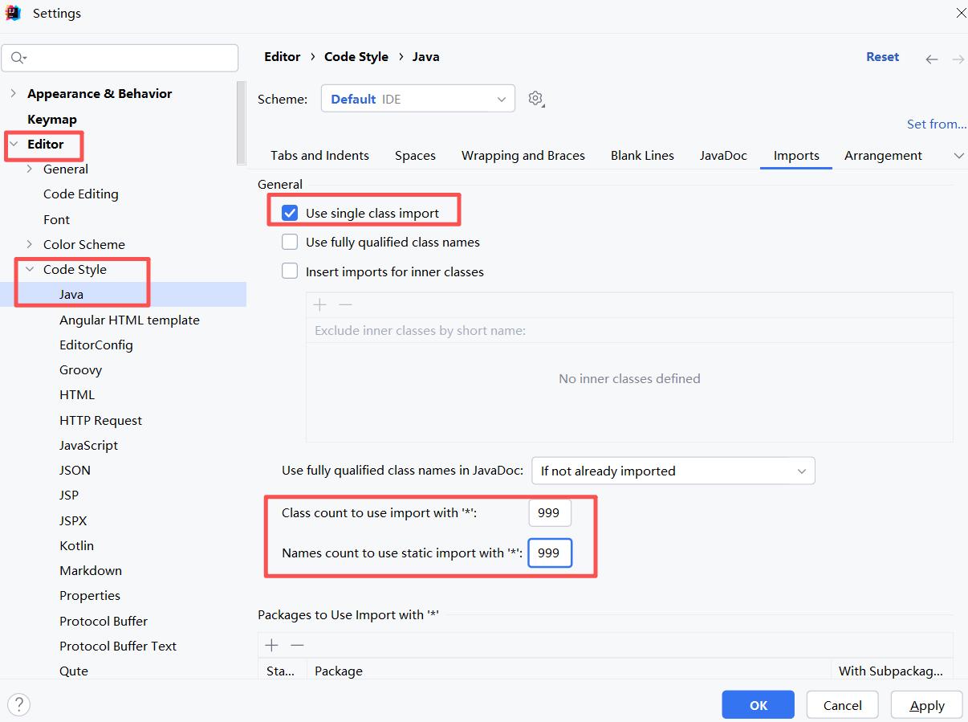
Task: Open the Blank Lines tab
Action: point(642,155)
